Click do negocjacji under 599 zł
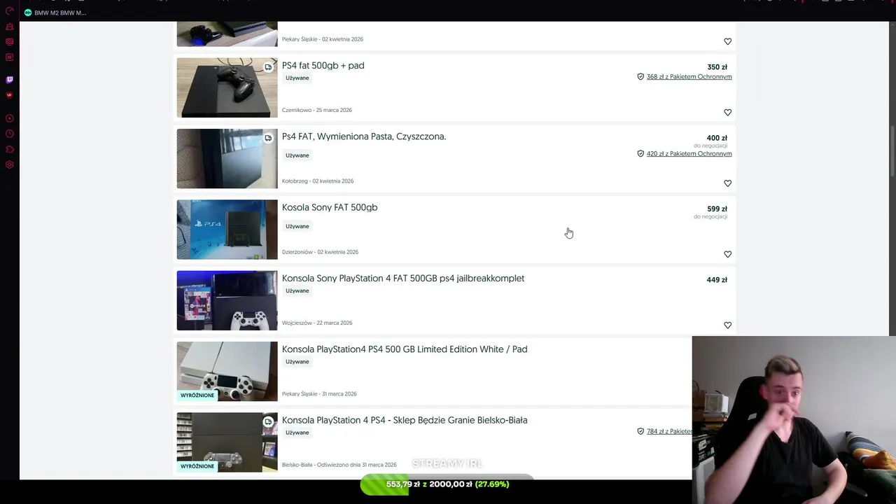The height and width of the screenshot is (504, 896). (x=710, y=216)
